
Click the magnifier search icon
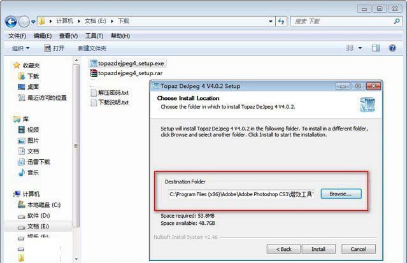[397, 21]
